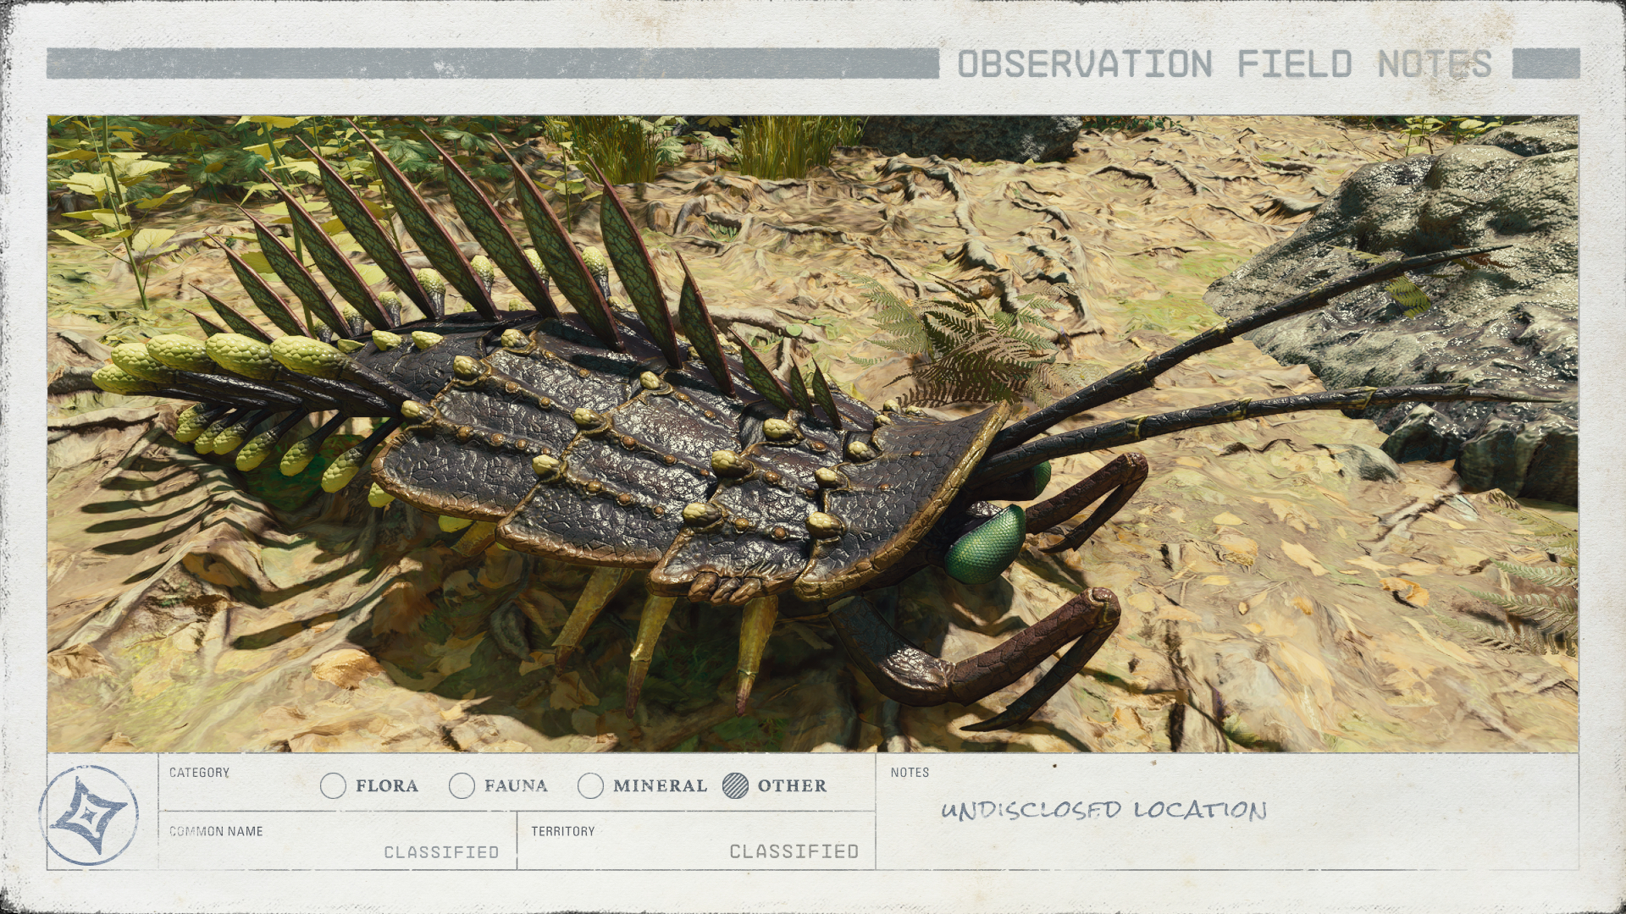Click the Common Name field showing CLASSIFIED
The height and width of the screenshot is (914, 1626).
tap(338, 840)
